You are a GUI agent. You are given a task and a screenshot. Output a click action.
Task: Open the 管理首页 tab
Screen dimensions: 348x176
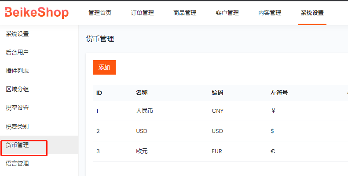(x=100, y=13)
